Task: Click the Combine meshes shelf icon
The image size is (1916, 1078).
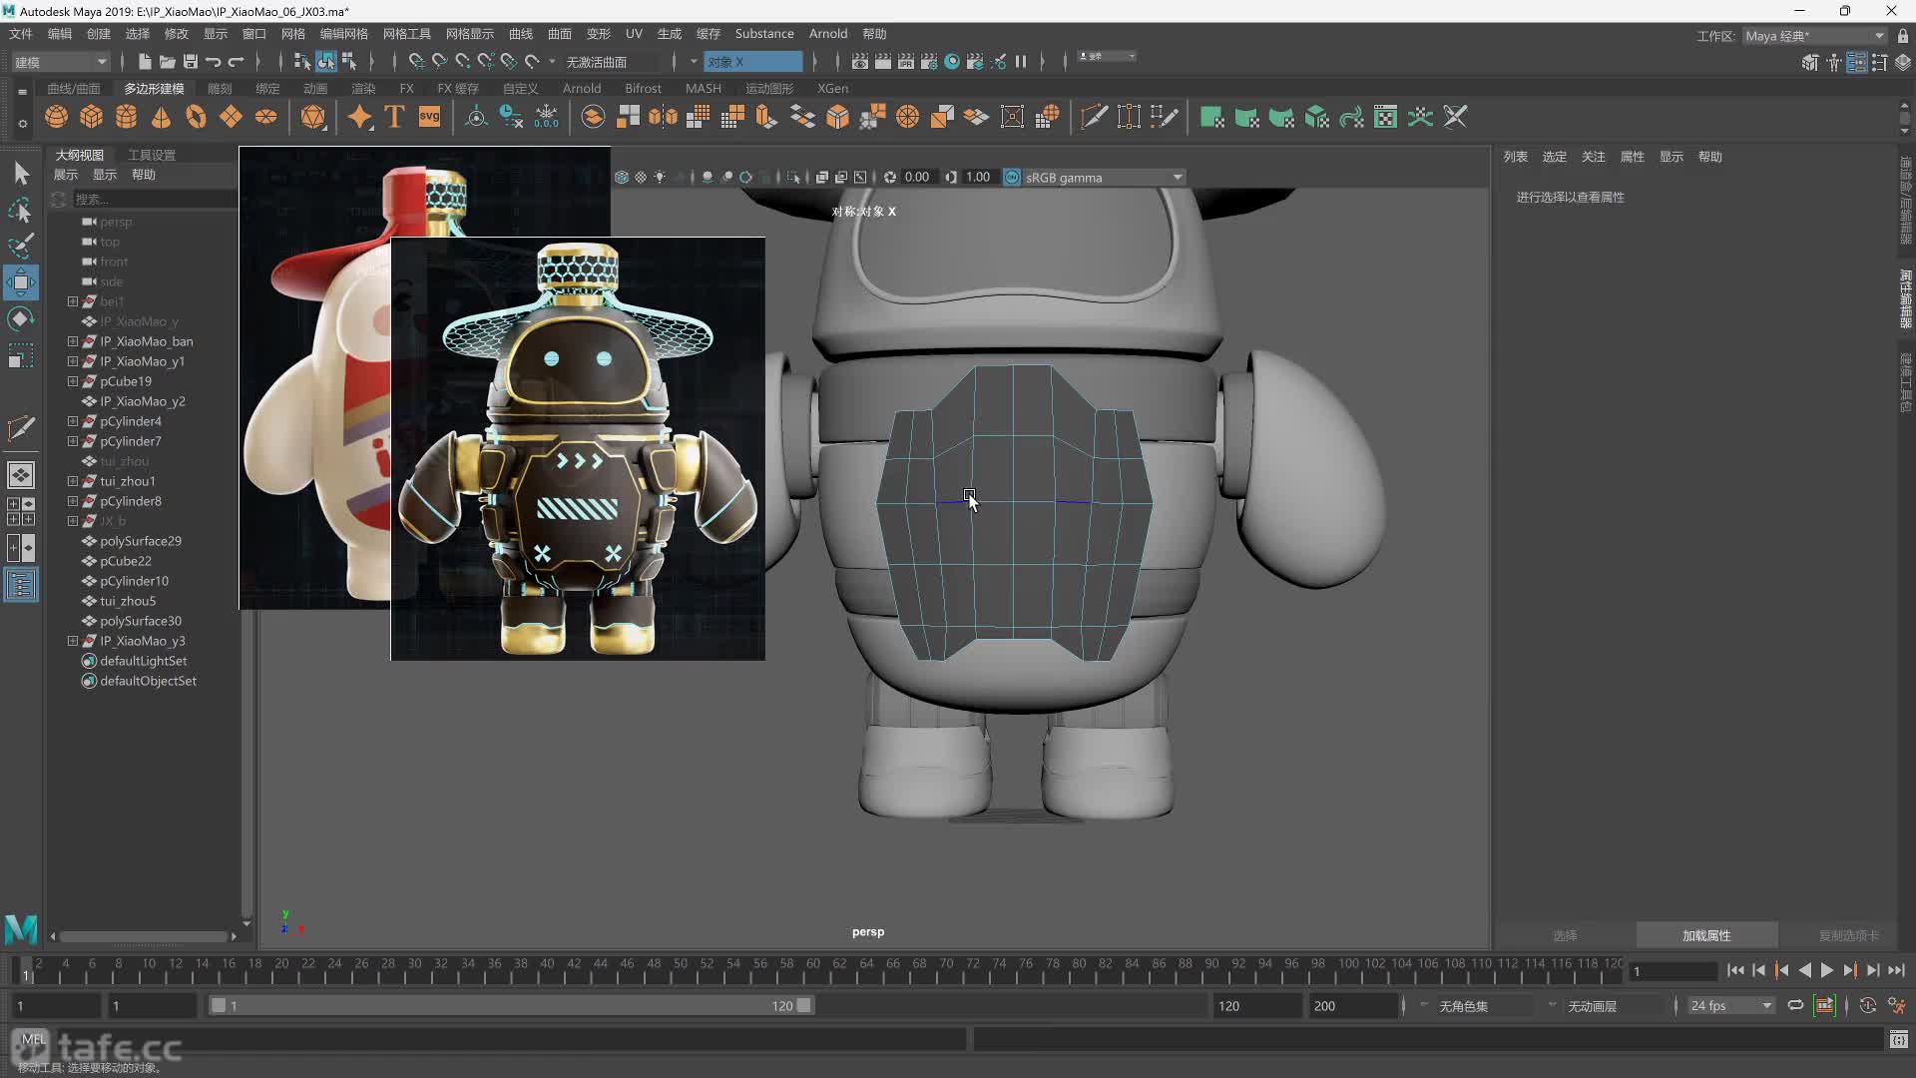Action: click(593, 117)
